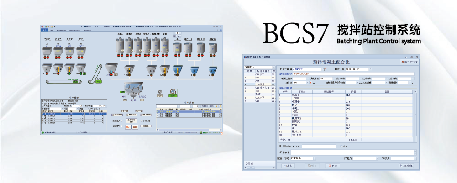Toggle the 连续生产 checkbox
The height and width of the screenshot is (183, 457).
(121, 120)
